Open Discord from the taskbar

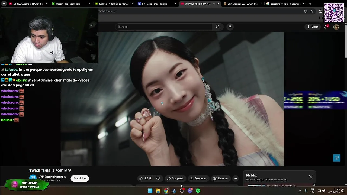190,191
